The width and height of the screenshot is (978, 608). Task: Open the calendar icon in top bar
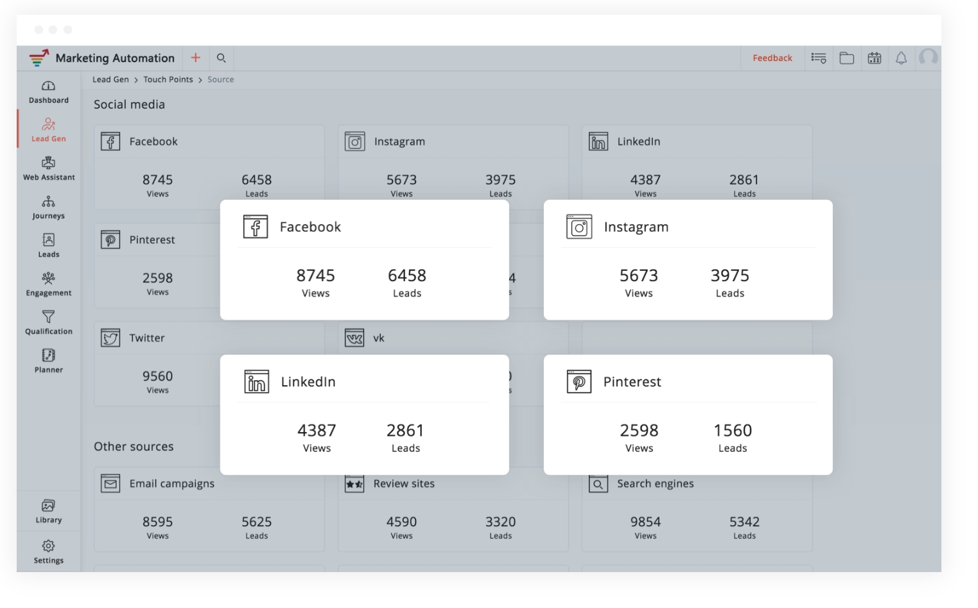pyautogui.click(x=874, y=58)
